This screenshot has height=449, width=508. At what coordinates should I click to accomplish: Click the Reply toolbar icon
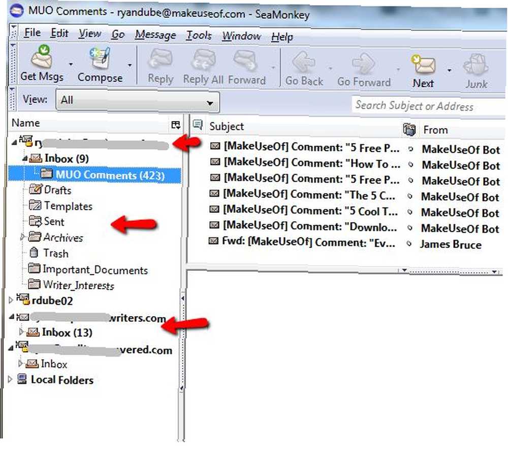pyautogui.click(x=160, y=59)
